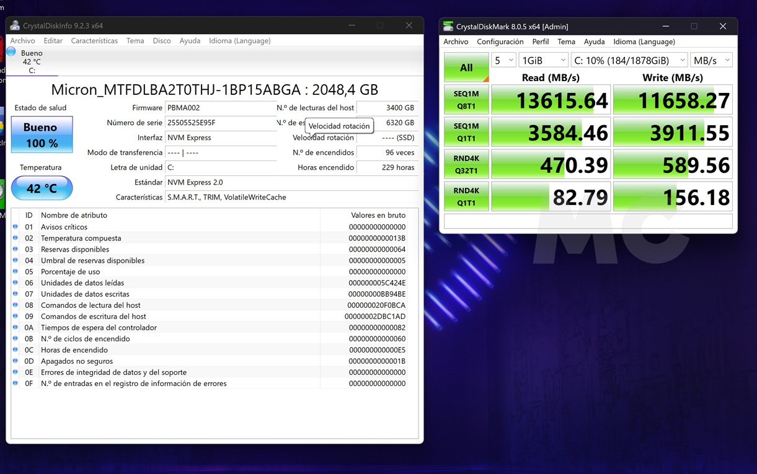Select the N.º de ciclos de encendido row
The image size is (757, 474).
coord(210,338)
